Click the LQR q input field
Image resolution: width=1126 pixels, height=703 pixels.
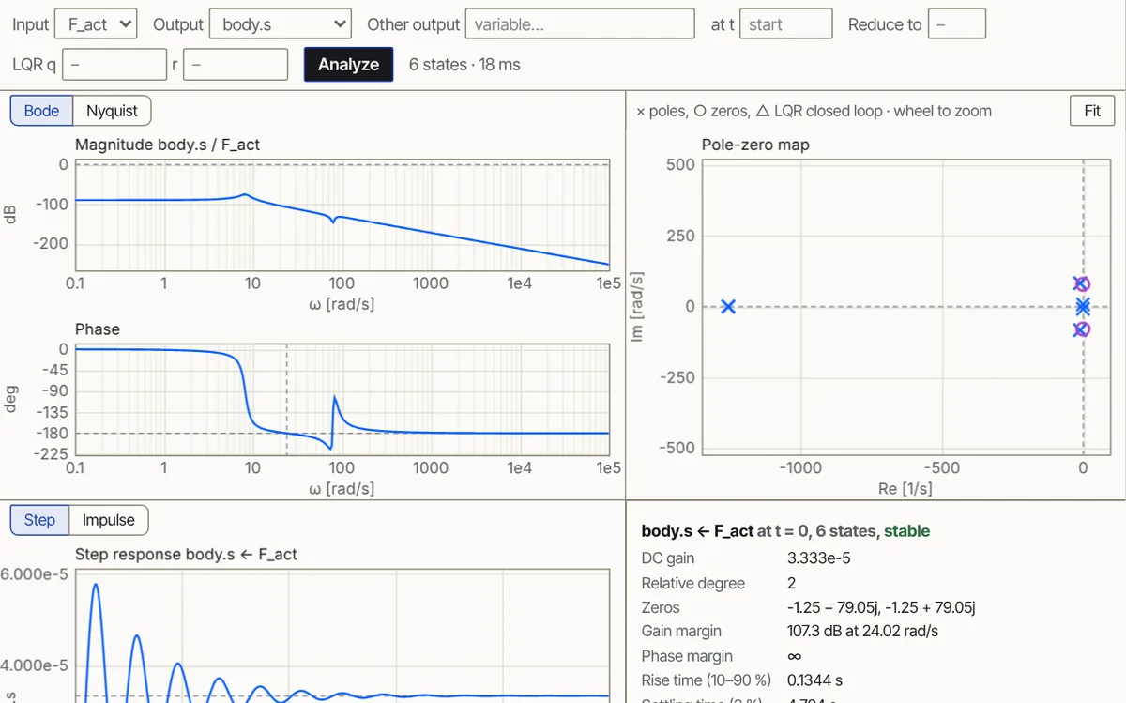(x=114, y=65)
